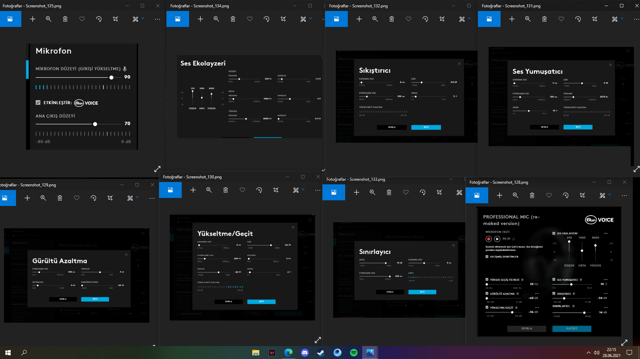Image resolution: width=640 pixels, height=359 pixels.
Task: Open the three-dot menu in Screenshot_131 window
Action: [636, 19]
